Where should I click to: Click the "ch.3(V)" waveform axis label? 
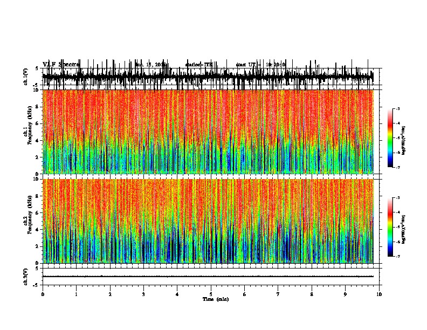(x=26, y=277)
